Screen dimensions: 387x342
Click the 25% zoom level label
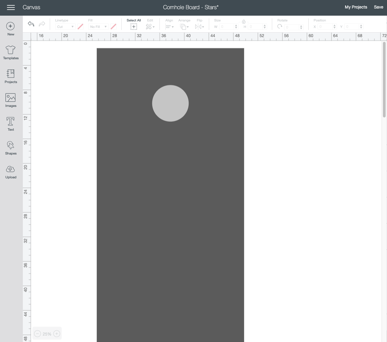(47, 334)
